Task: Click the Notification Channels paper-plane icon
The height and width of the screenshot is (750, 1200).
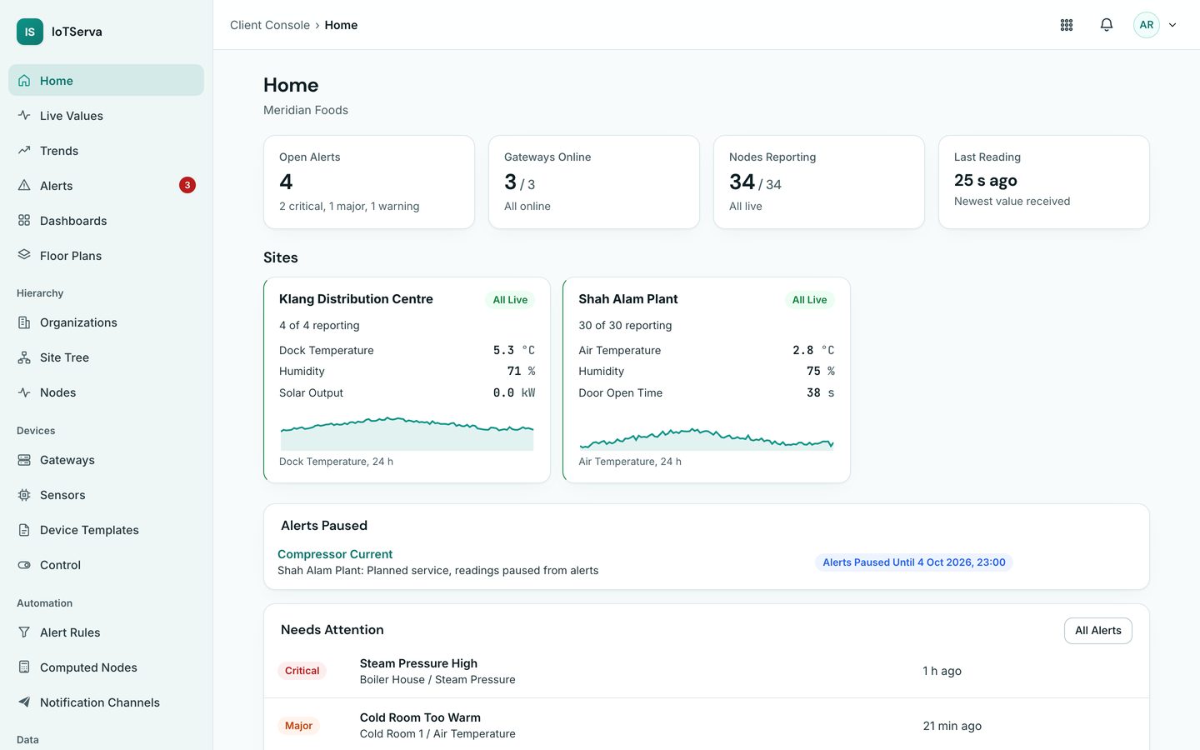Action: (x=24, y=702)
